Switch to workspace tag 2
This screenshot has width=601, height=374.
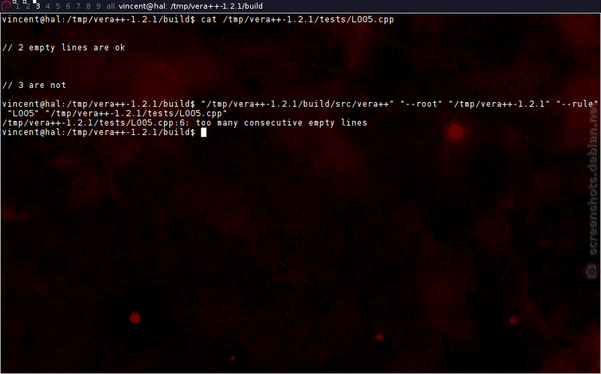[x=27, y=6]
